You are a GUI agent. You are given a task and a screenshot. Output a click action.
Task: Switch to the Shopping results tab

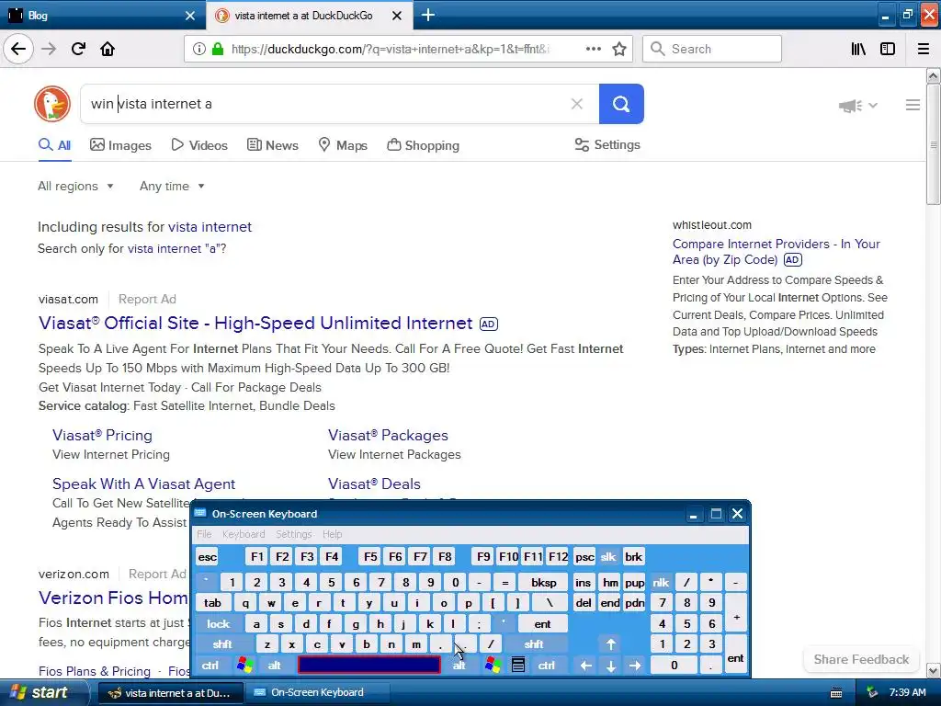(x=423, y=145)
